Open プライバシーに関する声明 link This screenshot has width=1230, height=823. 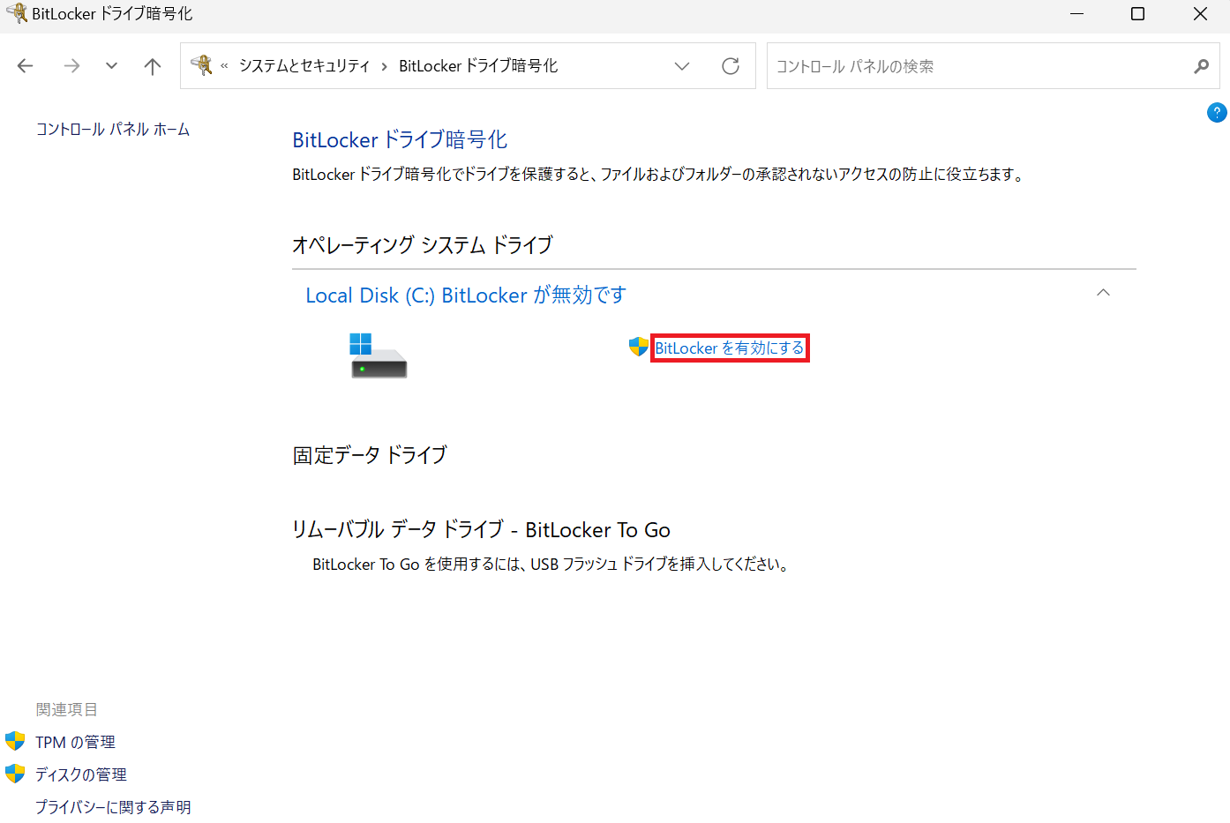113,807
